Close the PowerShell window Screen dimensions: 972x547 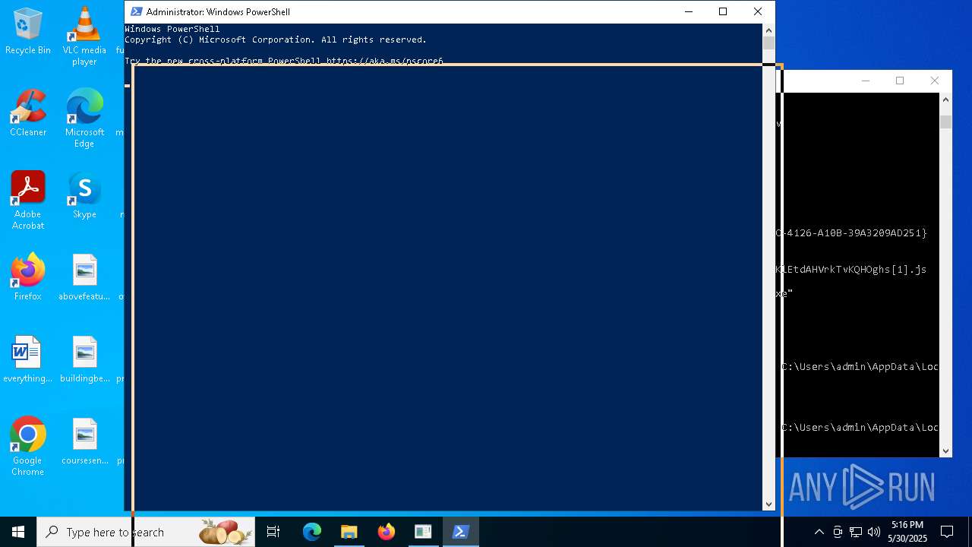click(x=758, y=11)
